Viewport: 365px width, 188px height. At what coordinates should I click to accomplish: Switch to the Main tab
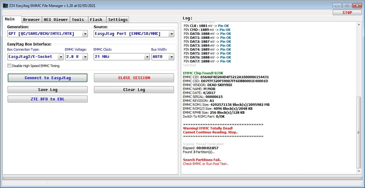[12, 19]
